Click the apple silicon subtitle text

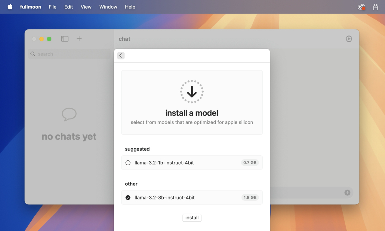point(192,122)
